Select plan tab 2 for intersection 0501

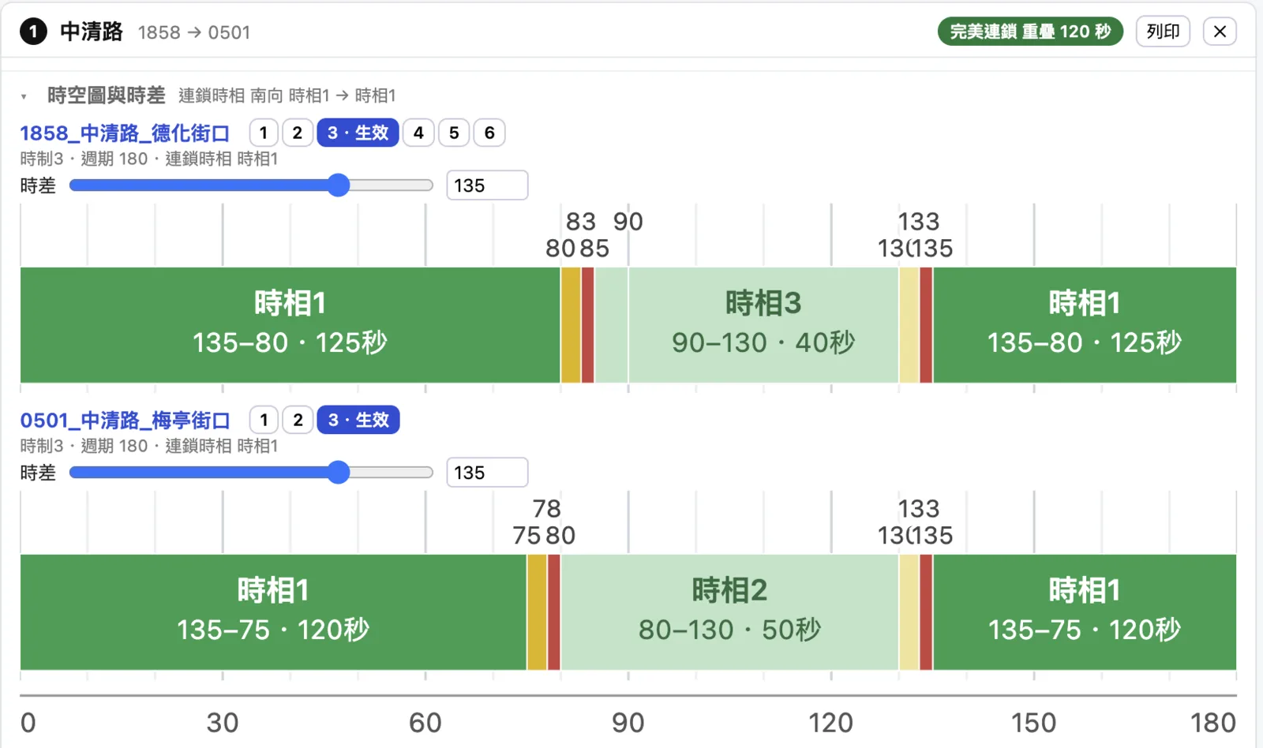click(x=298, y=420)
